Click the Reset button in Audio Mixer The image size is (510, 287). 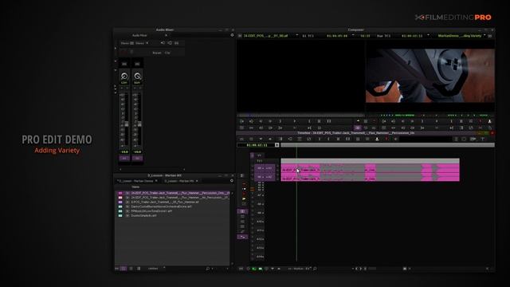[x=157, y=53]
